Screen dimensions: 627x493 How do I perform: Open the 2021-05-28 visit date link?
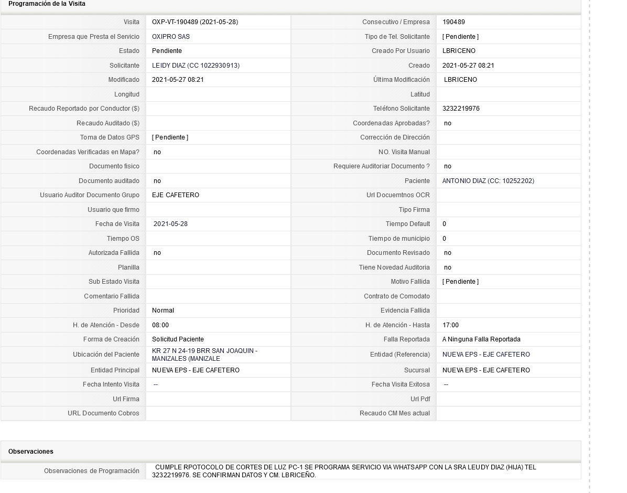point(170,224)
